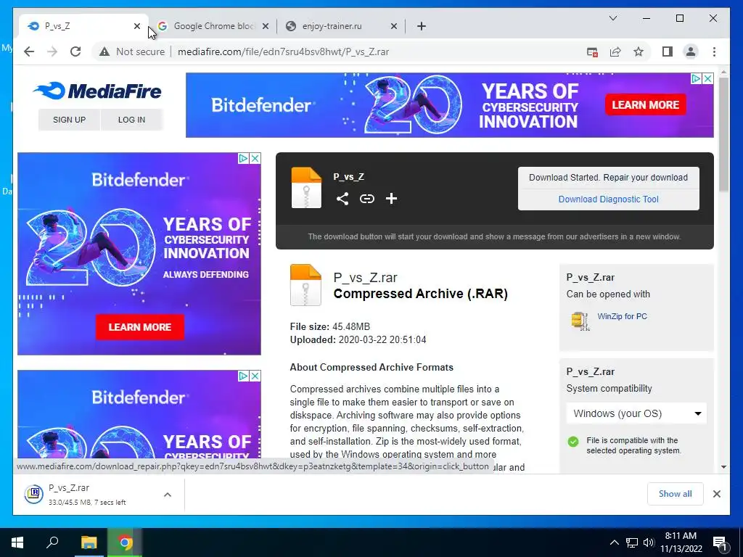This screenshot has height=557, width=743.
Task: Click the browser forward arrow
Action: [52, 51]
